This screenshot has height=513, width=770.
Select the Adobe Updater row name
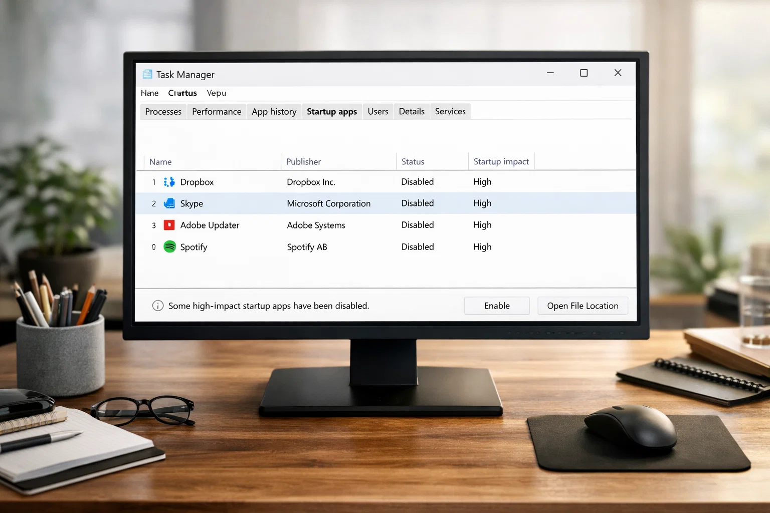[210, 225]
